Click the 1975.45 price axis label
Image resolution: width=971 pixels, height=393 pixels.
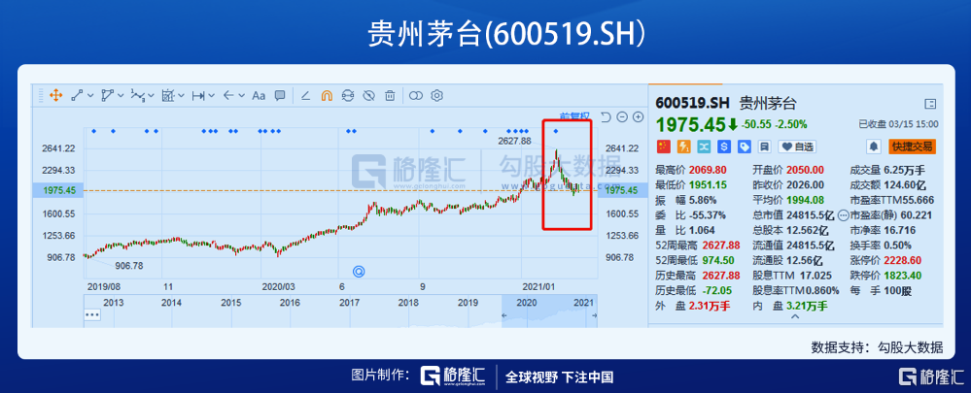tap(59, 191)
